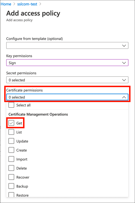Check the Select all checkbox

11,105
